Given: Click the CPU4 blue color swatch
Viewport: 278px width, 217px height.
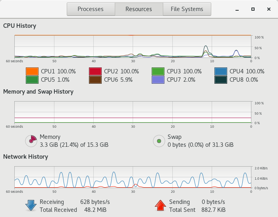Looking at the screenshot, I should pyautogui.click(x=221, y=71).
